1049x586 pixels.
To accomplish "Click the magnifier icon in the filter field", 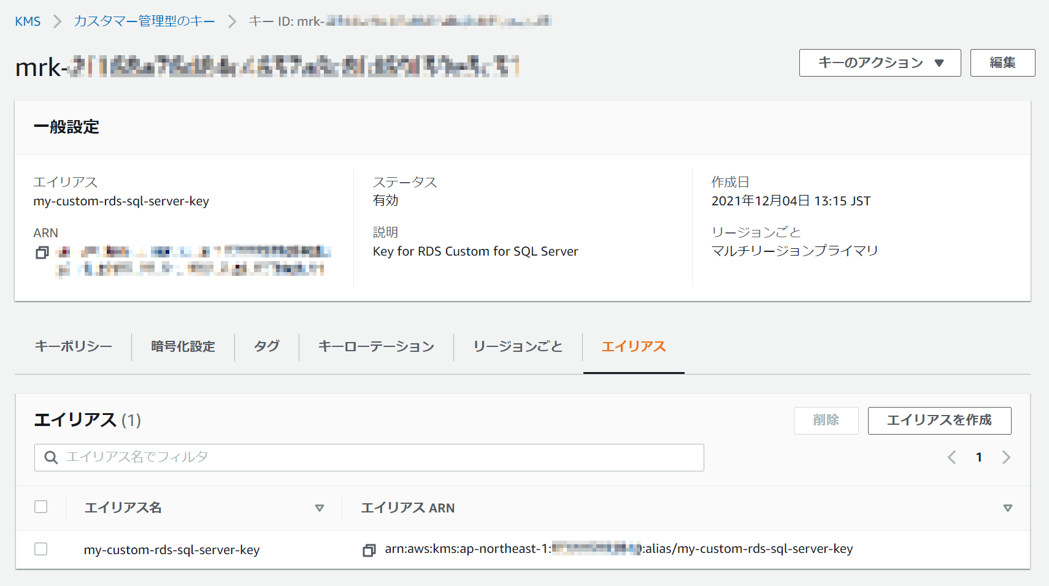I will (51, 457).
